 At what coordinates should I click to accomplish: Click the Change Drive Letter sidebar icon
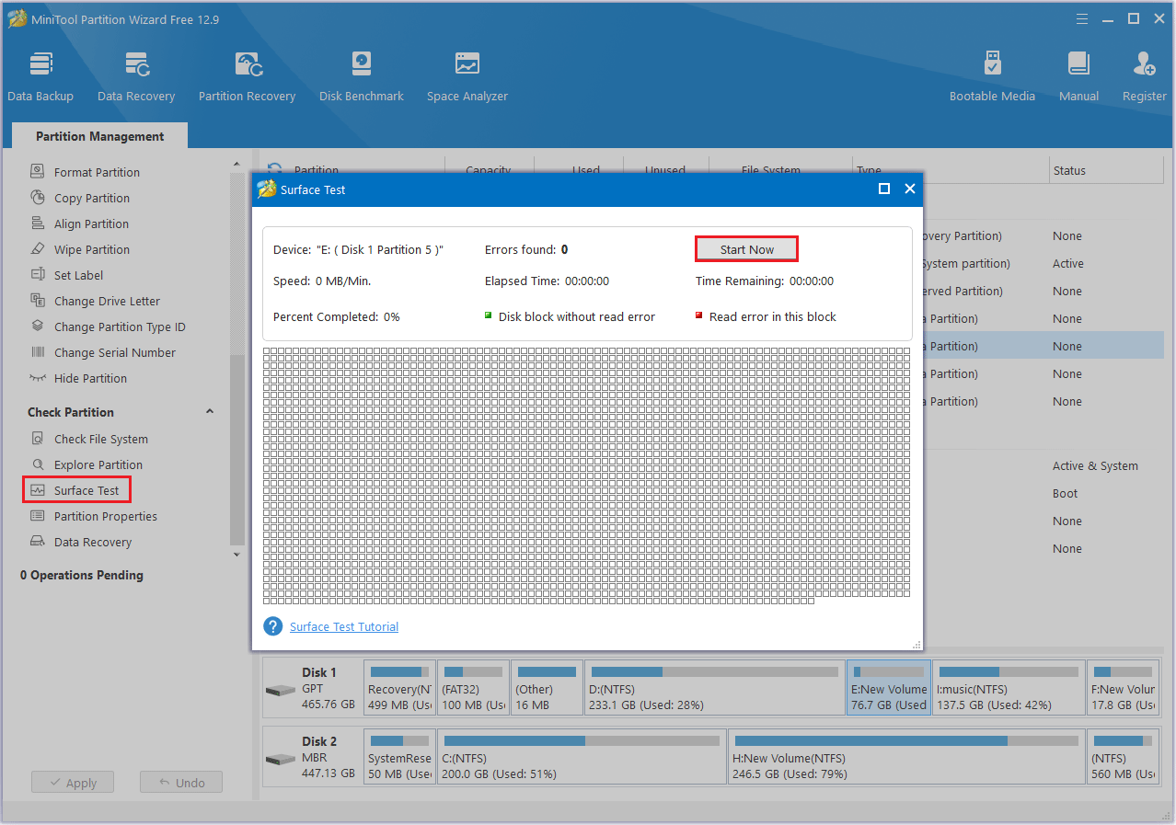[x=38, y=300]
